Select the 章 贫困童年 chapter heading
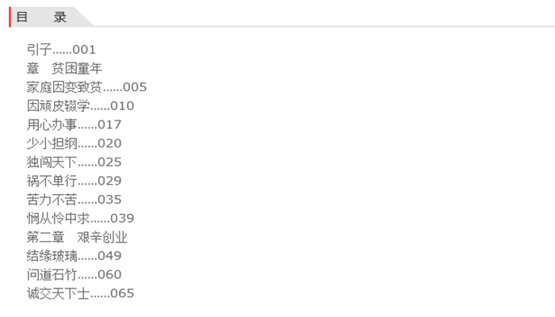Screen dimensions: 555x317 (64, 68)
